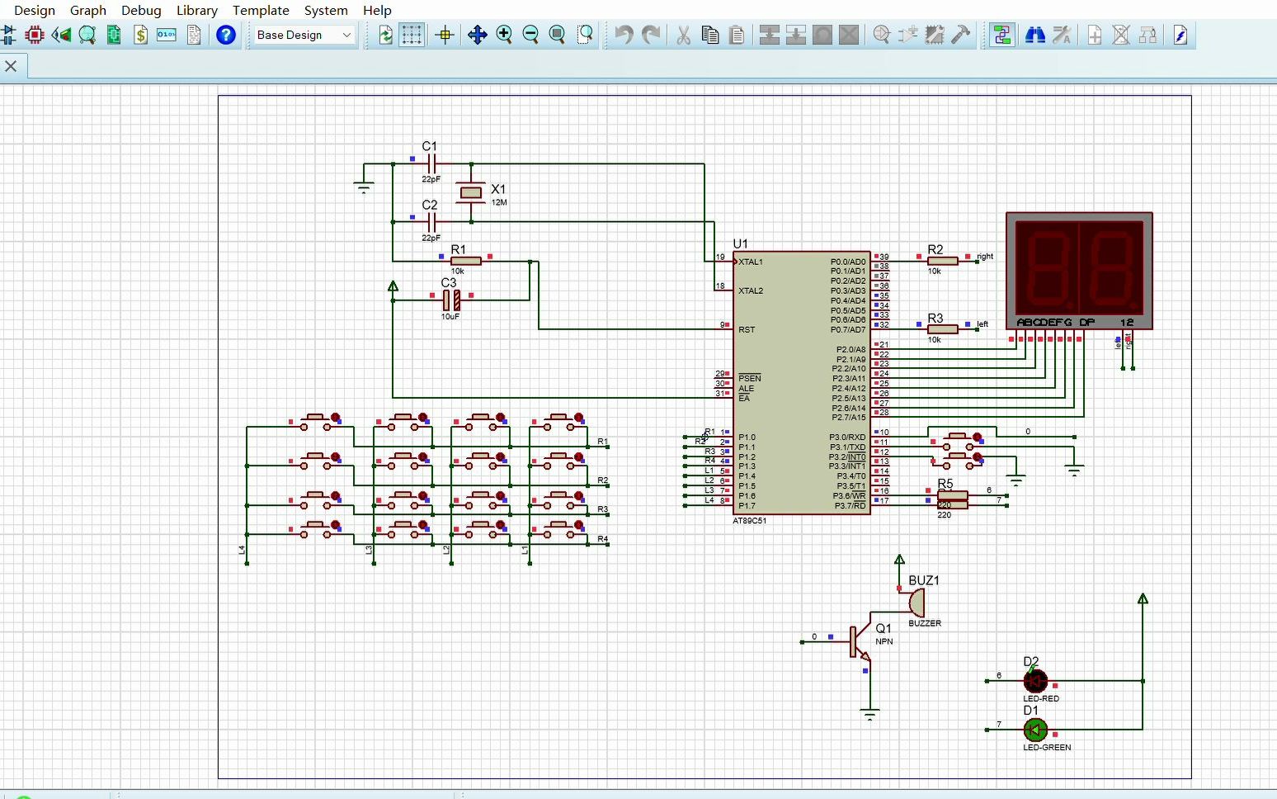Image resolution: width=1277 pixels, height=799 pixels.
Task: Open the blue Help question mark icon
Action: coord(226,35)
